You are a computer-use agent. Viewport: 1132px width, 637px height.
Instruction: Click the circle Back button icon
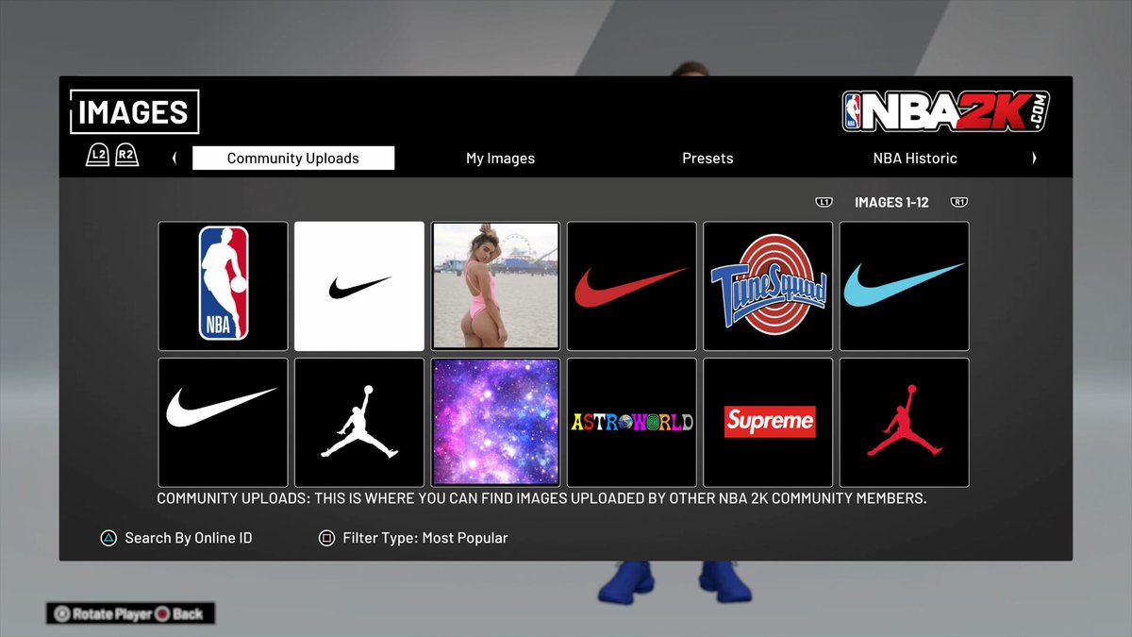pyautogui.click(x=162, y=614)
